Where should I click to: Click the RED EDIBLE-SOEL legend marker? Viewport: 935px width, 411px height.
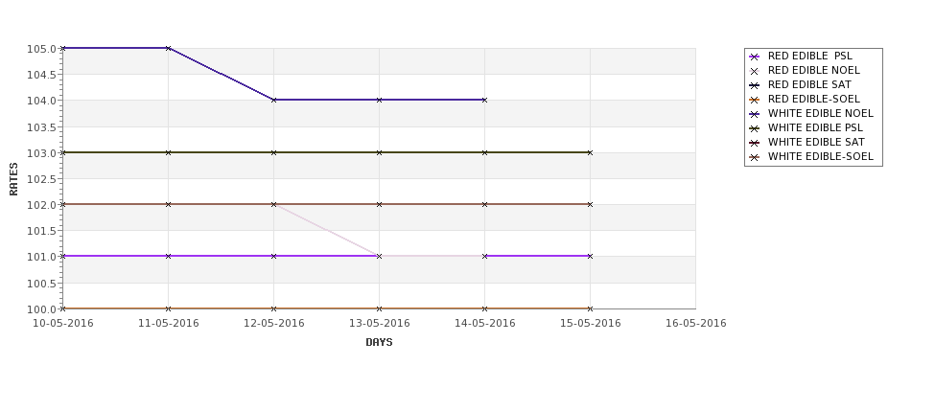click(755, 100)
